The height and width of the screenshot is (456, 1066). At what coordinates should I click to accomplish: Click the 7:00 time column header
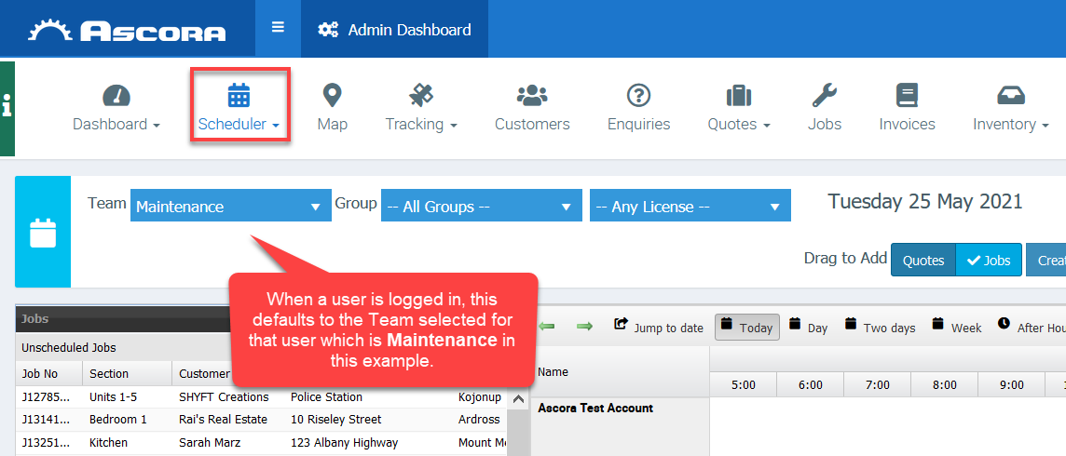(877, 384)
